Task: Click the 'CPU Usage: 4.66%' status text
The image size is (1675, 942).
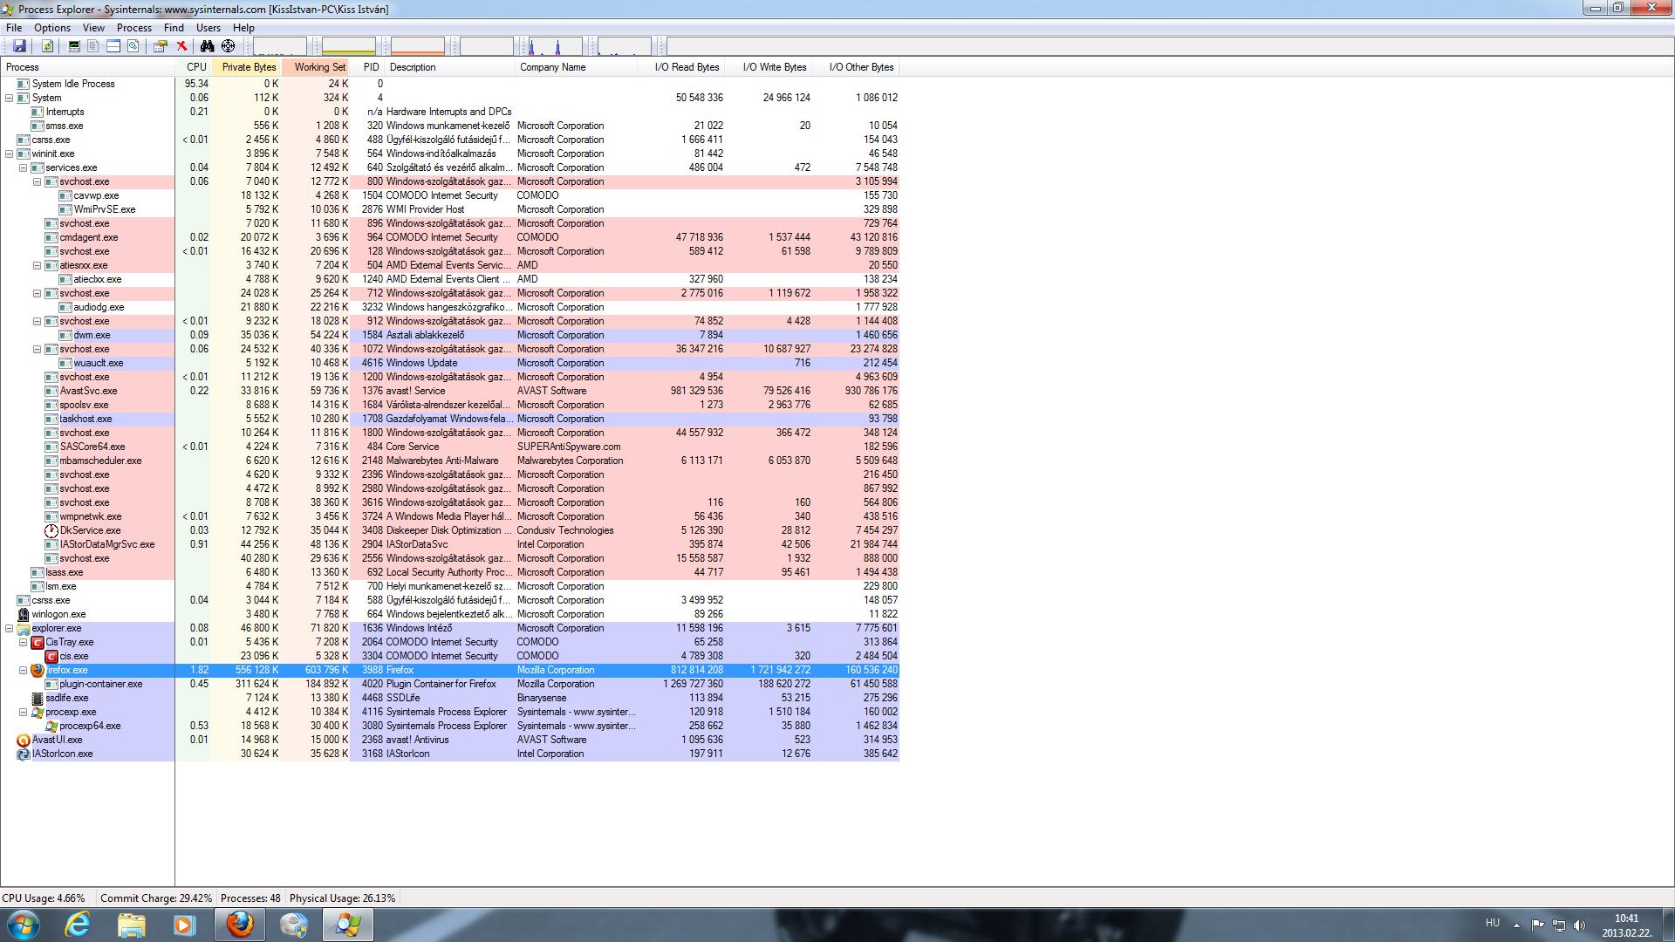Action: pyautogui.click(x=44, y=898)
